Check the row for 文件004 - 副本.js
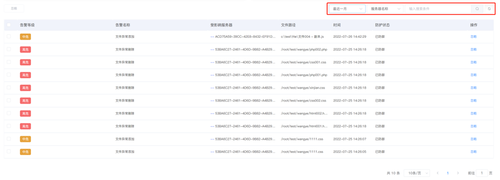 [x=8, y=36]
